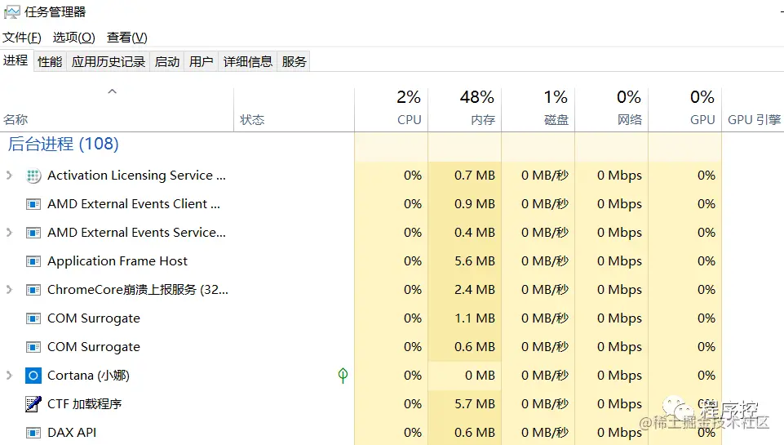Image resolution: width=784 pixels, height=445 pixels.
Task: Click the 0 MB memory value for Cortana
Action: point(480,375)
